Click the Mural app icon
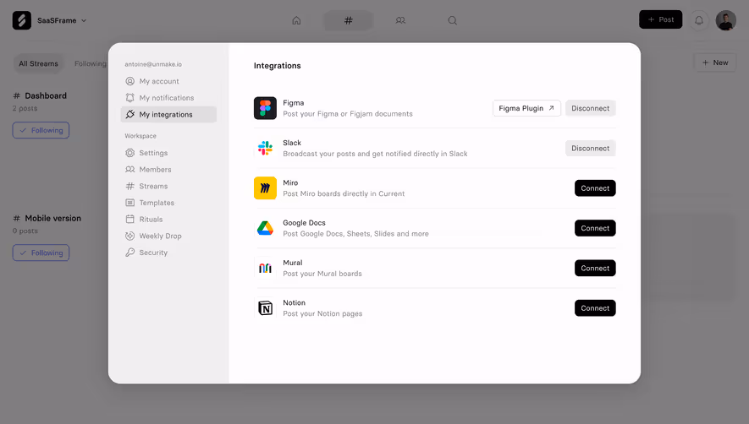 pos(265,268)
